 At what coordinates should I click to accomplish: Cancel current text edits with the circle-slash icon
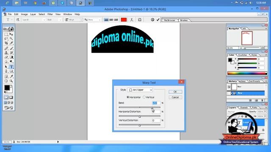pyautogui.click(x=152, y=20)
